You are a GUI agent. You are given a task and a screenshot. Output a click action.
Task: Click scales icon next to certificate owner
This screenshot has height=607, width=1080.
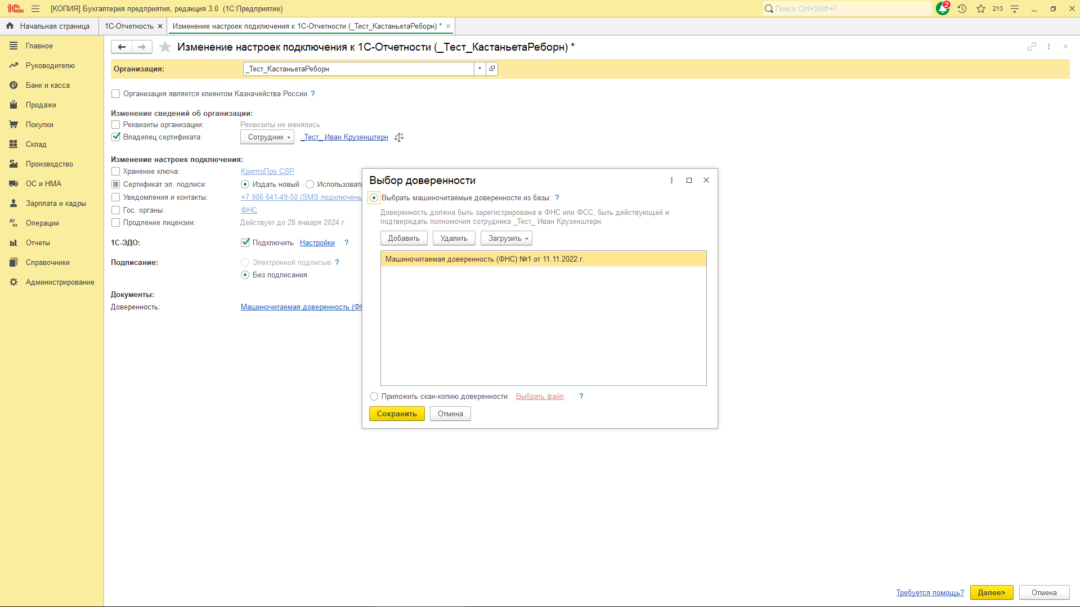[x=399, y=137]
